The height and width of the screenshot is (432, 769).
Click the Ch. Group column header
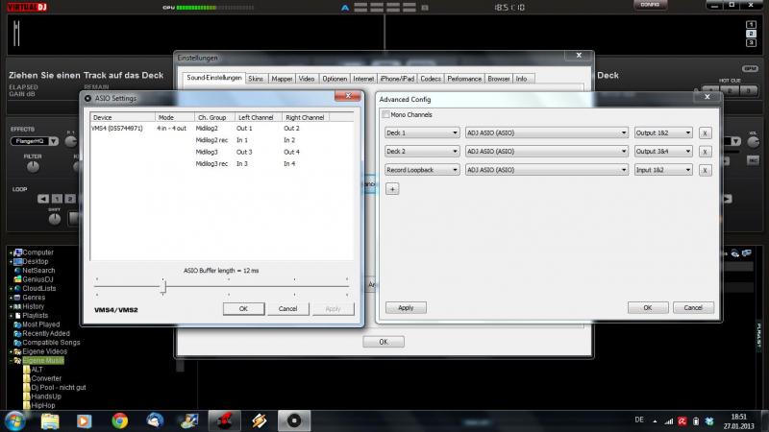click(214, 117)
